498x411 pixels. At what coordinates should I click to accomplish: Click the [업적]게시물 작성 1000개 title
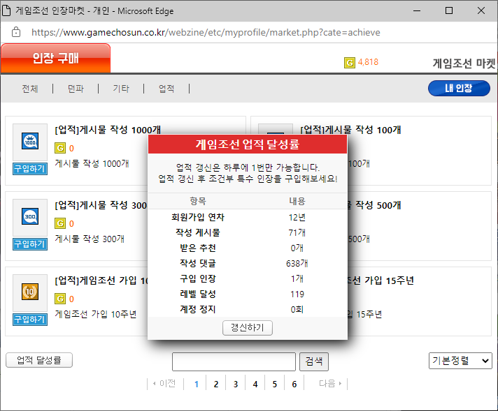[108, 130]
